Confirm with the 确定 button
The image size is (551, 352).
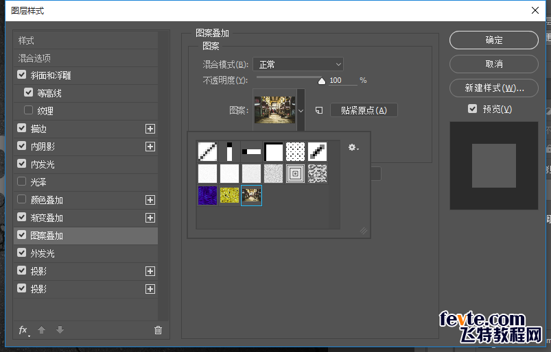[494, 40]
